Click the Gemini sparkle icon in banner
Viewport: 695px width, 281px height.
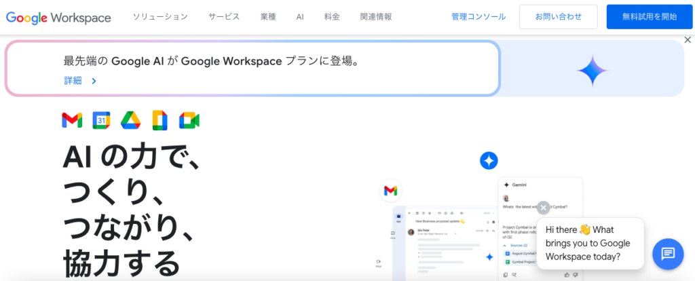[593, 71]
